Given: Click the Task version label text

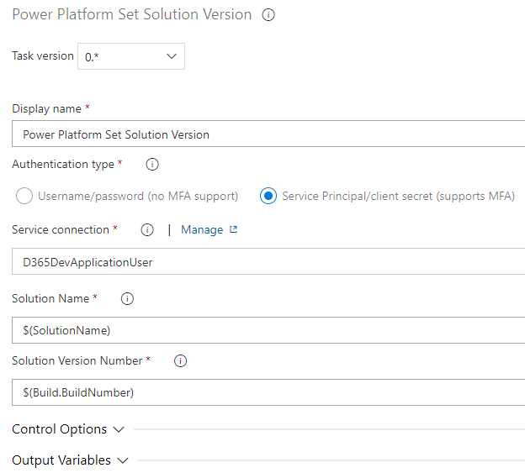Looking at the screenshot, I should 43,56.
